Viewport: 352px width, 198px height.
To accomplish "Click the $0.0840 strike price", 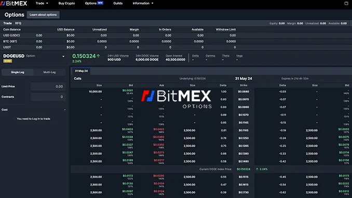I will point(243,91).
